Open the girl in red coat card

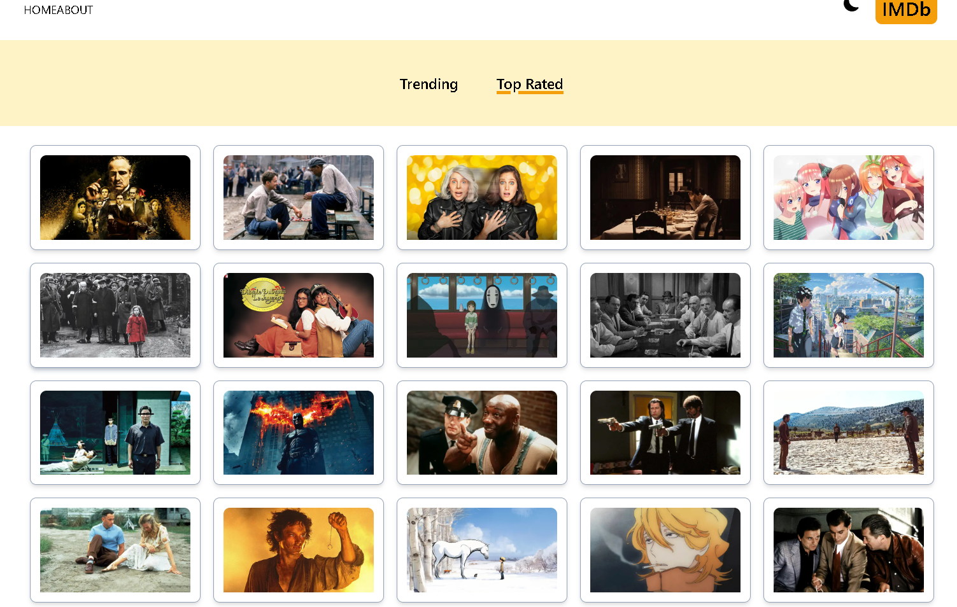pyautogui.click(x=115, y=315)
